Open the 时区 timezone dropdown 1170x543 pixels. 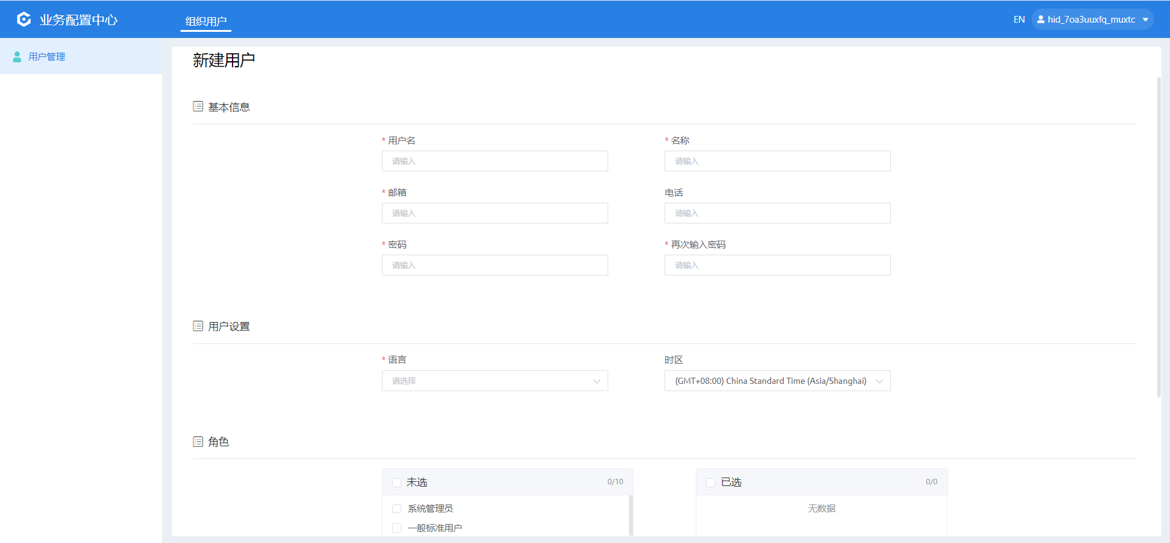[x=778, y=381]
